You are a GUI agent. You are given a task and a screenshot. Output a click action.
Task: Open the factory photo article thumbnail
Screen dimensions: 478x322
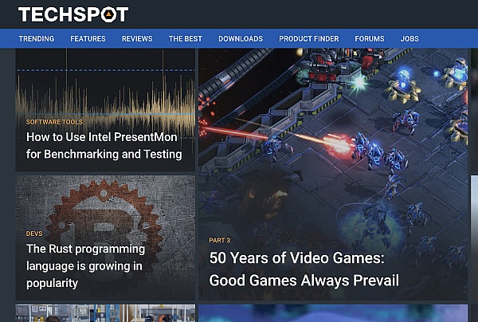[x=105, y=313]
